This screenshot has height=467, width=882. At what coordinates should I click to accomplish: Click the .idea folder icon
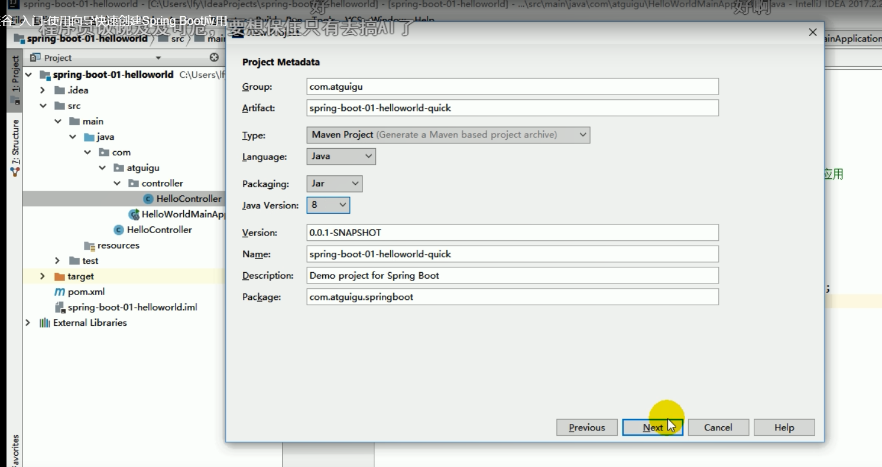[x=59, y=90]
